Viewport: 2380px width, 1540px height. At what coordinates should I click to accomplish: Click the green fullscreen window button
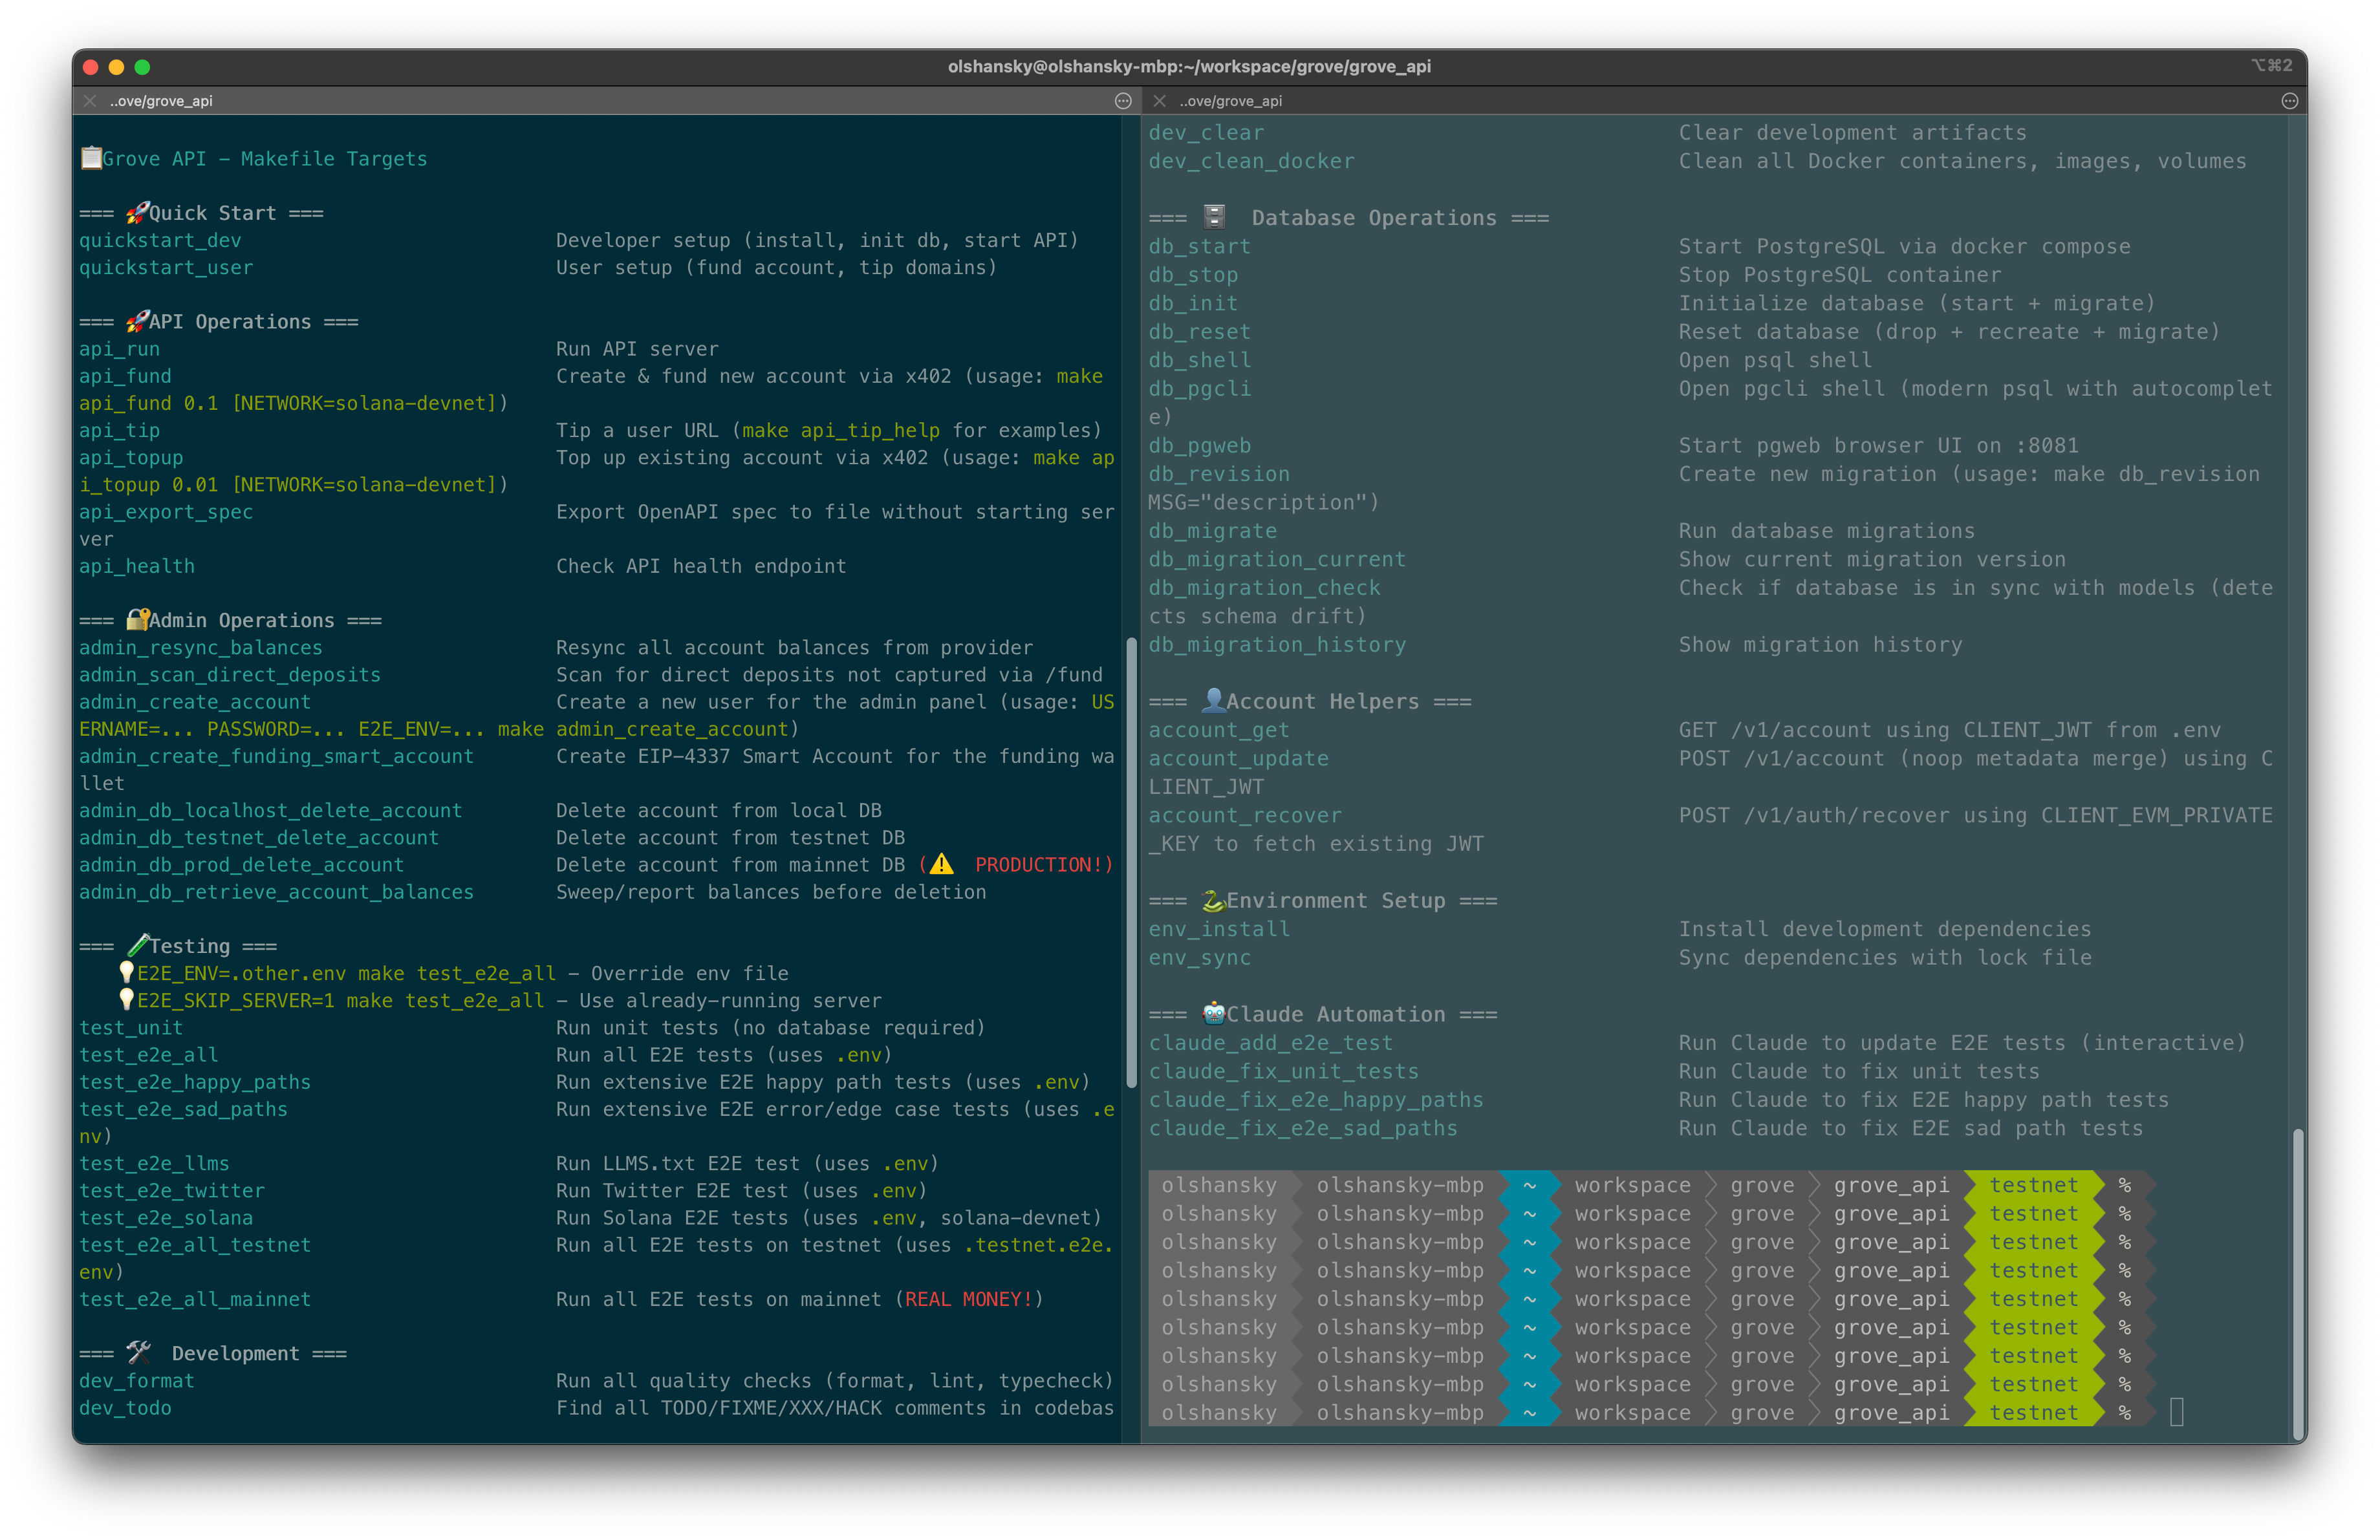click(x=142, y=67)
